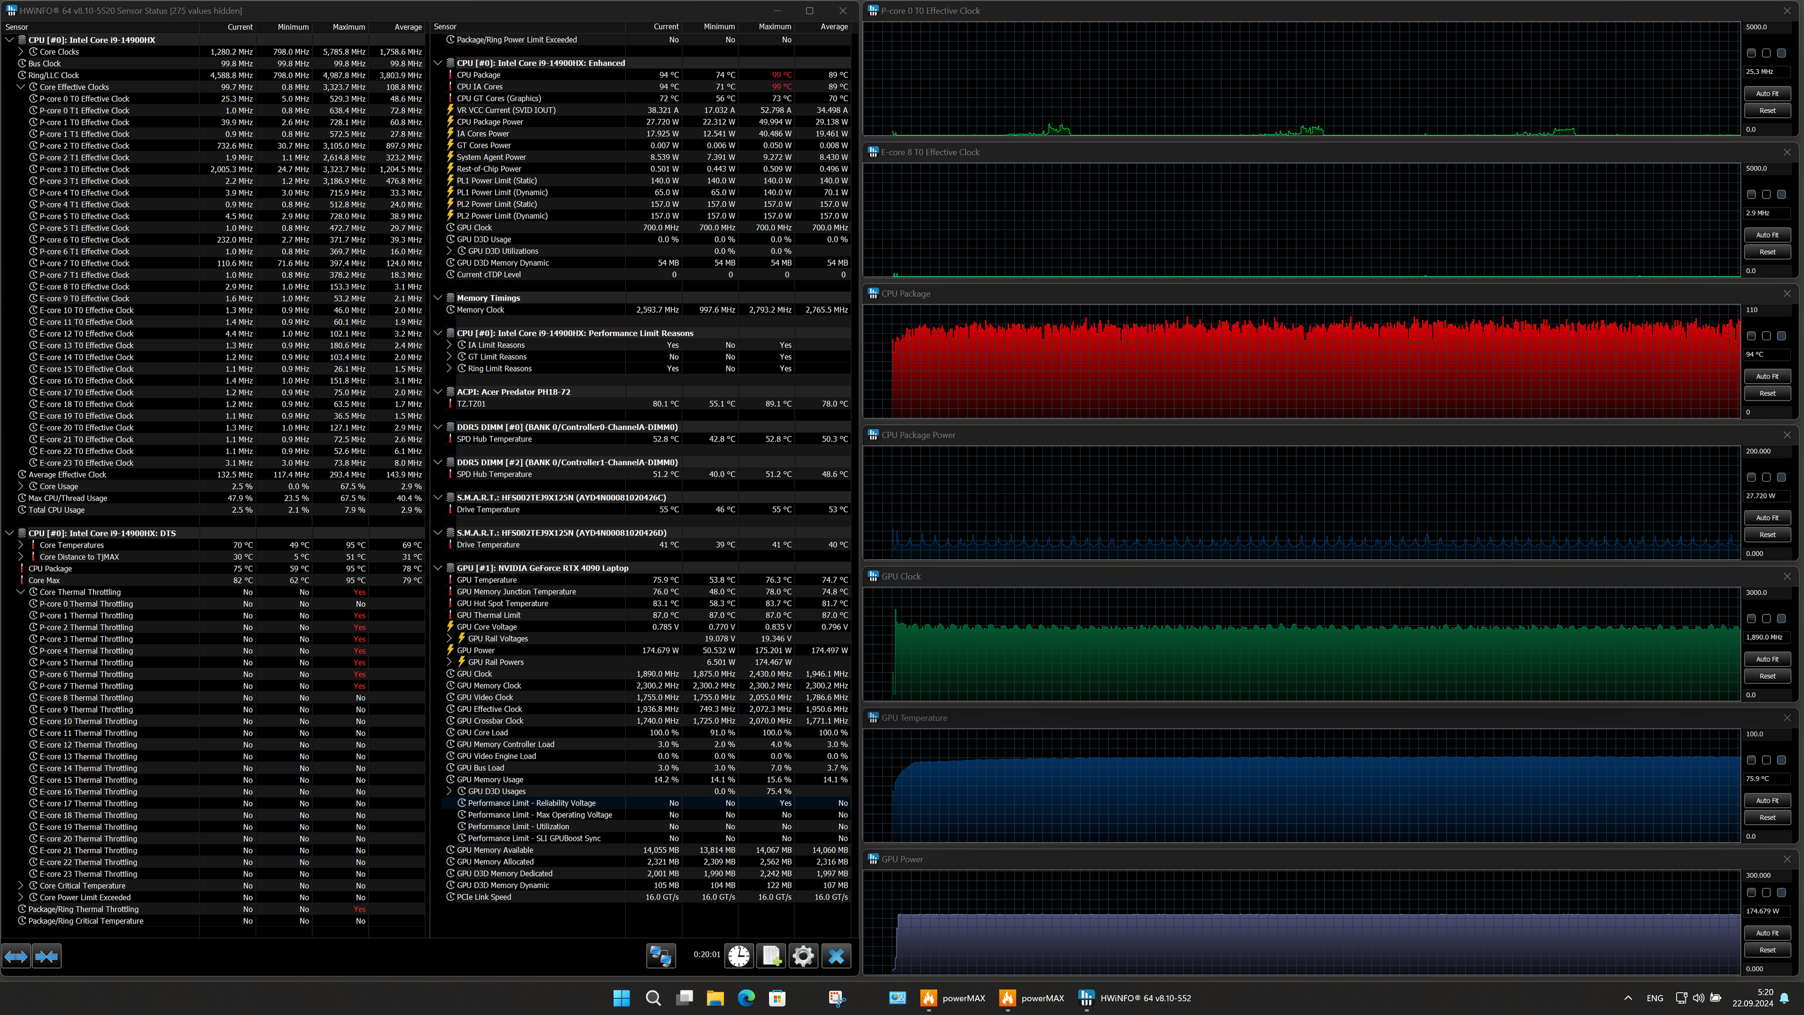Click the Average column header on right panel
Image resolution: width=1804 pixels, height=1015 pixels.
point(833,26)
